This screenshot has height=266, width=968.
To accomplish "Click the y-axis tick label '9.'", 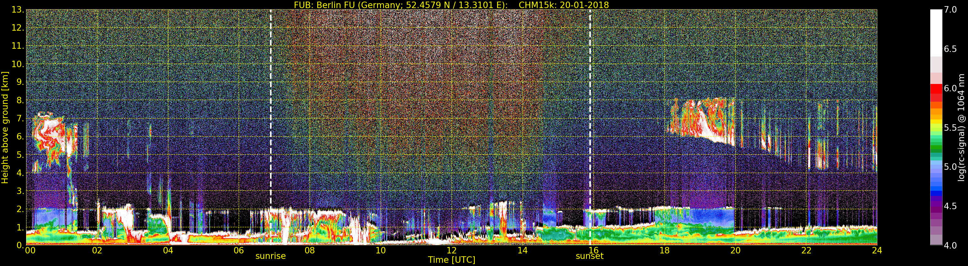I will click(x=20, y=82).
